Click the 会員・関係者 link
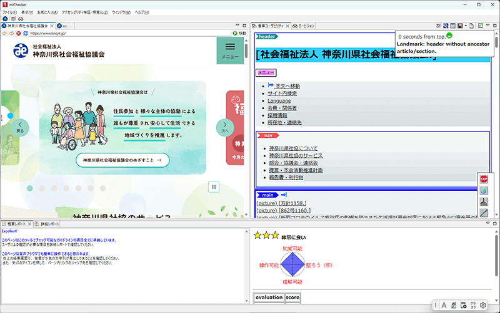This screenshot has width=500, height=313. point(282,108)
